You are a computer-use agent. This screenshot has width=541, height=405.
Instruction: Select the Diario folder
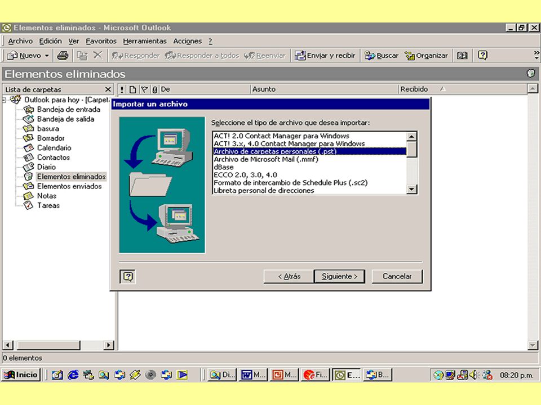46,168
